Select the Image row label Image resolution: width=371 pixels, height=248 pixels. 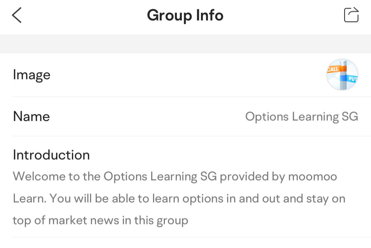pyautogui.click(x=32, y=75)
